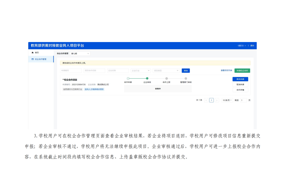Click the previous page arrow in pagination

206,100
